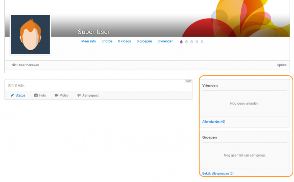Open Bekijk alle groepen (0) link

click(x=218, y=174)
